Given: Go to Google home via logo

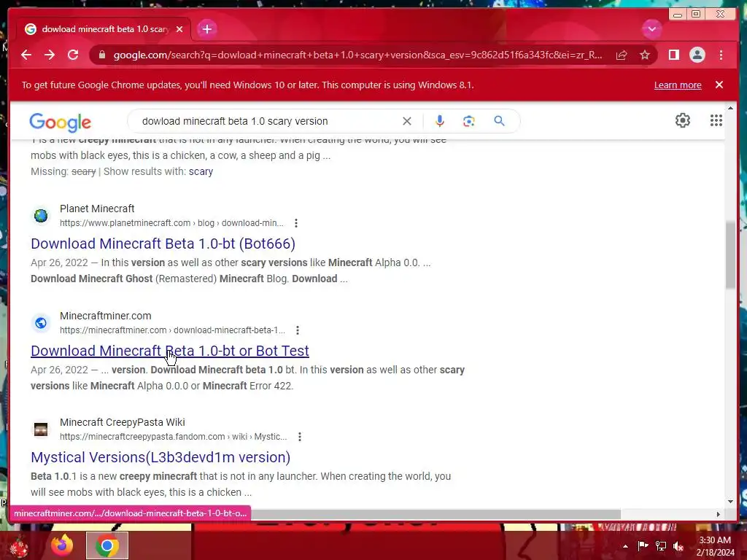Looking at the screenshot, I should pyautogui.click(x=60, y=122).
